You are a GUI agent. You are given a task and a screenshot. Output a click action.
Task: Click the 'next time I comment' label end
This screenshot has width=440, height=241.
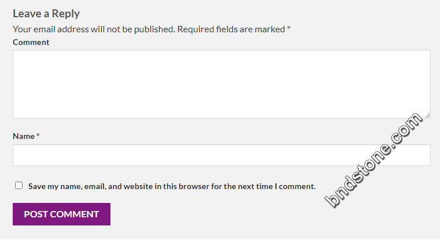click(x=277, y=186)
